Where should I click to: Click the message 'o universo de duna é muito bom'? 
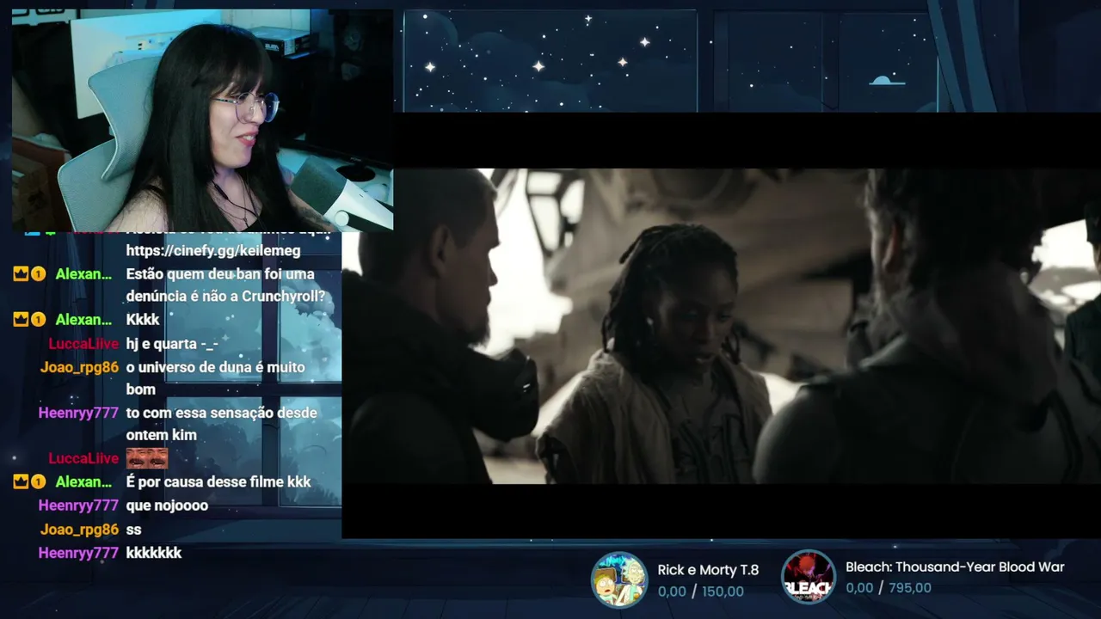(x=215, y=378)
